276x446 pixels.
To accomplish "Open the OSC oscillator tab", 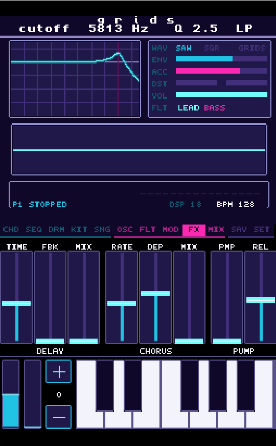I will pos(125,230).
